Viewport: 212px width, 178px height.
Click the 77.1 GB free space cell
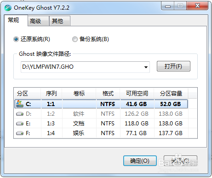137,133
